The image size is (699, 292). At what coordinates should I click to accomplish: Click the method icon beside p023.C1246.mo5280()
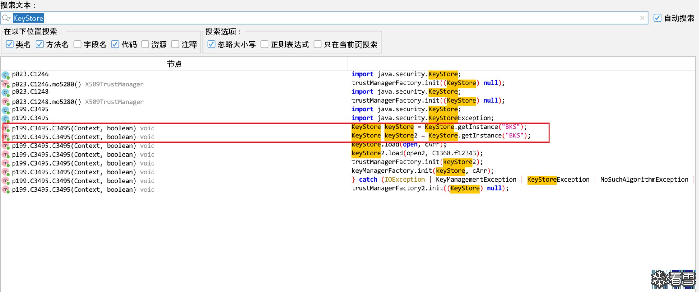5,84
